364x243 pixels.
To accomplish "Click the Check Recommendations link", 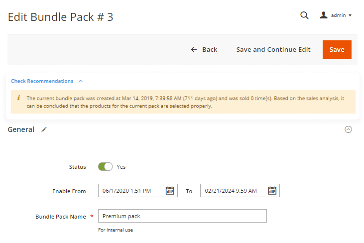I will click(x=42, y=81).
